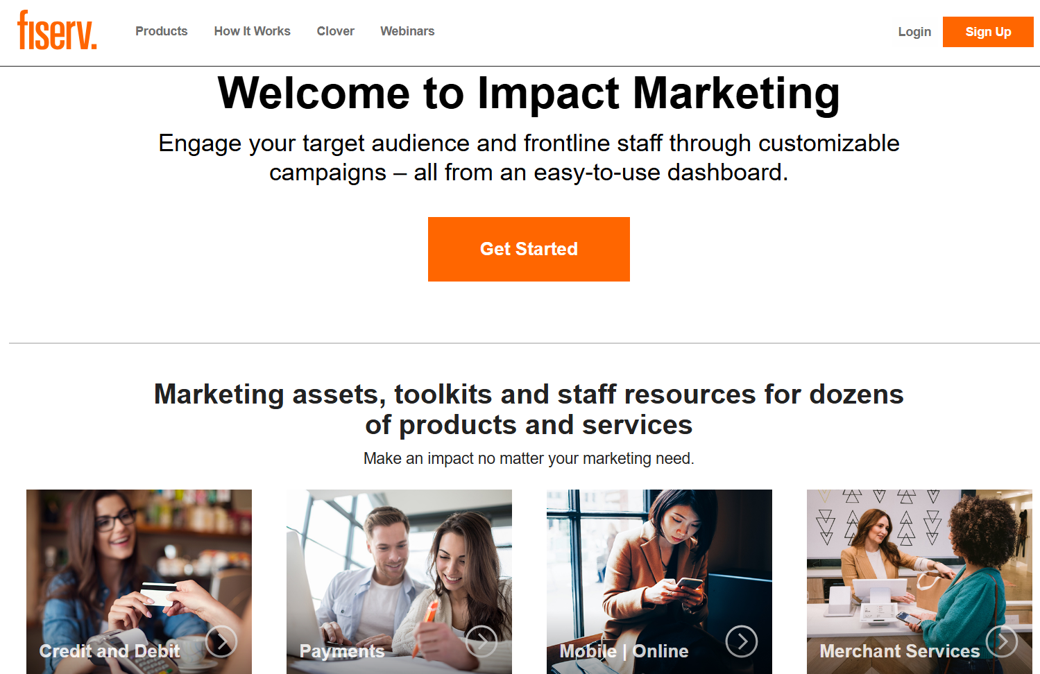Viewport: 1040px width, 674px height.
Task: Click the Get Started button
Action: tap(529, 249)
